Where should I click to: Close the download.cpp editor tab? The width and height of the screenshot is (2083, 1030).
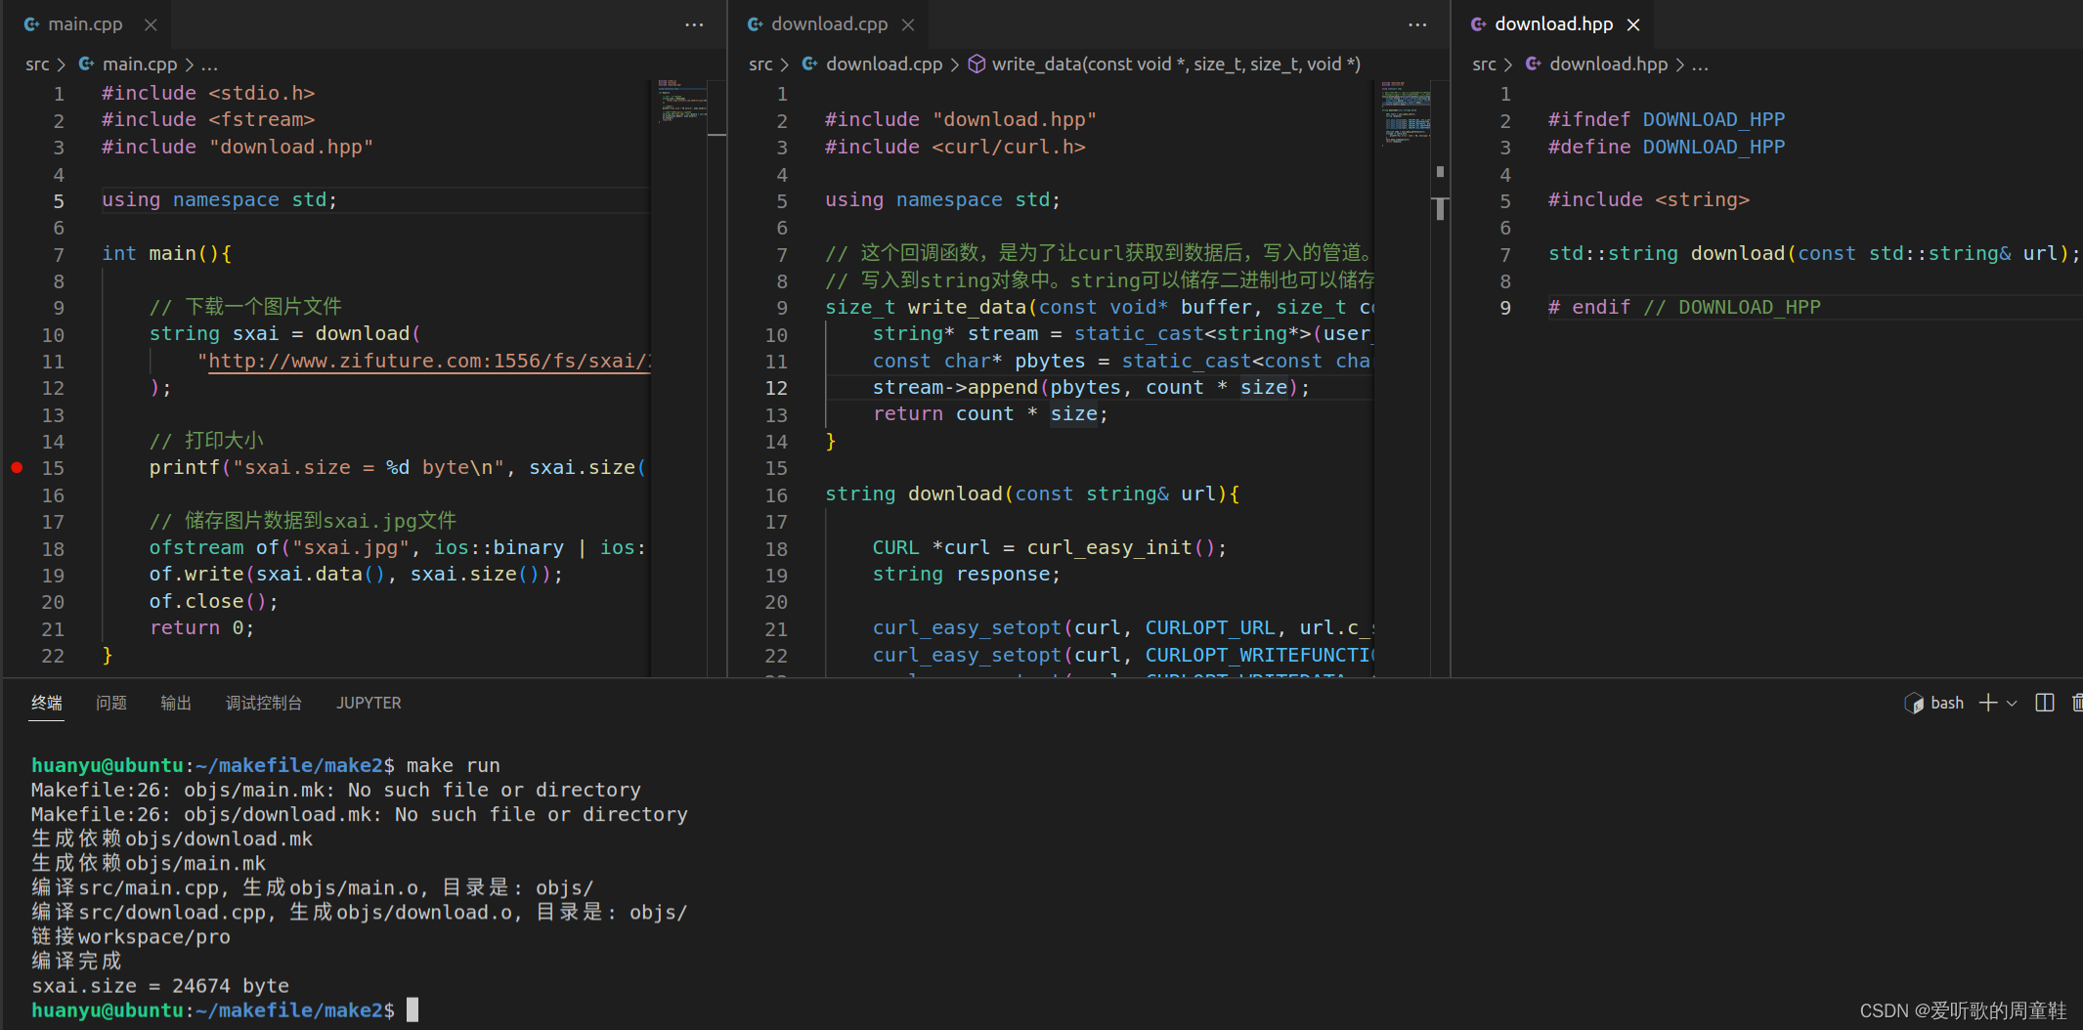908,24
